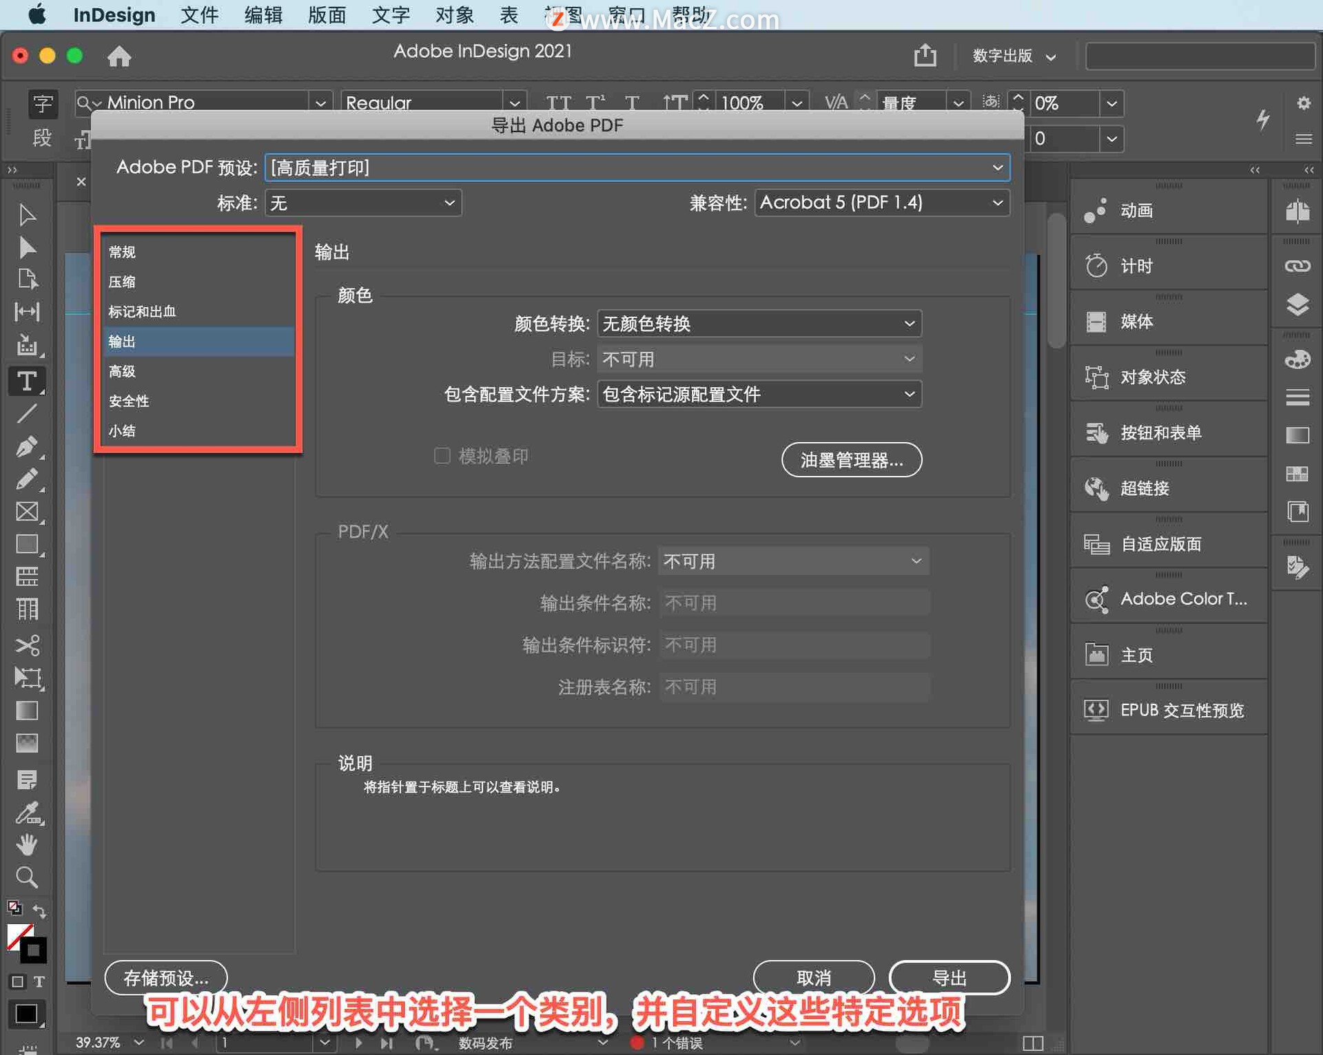Select the Page tool

point(27,279)
